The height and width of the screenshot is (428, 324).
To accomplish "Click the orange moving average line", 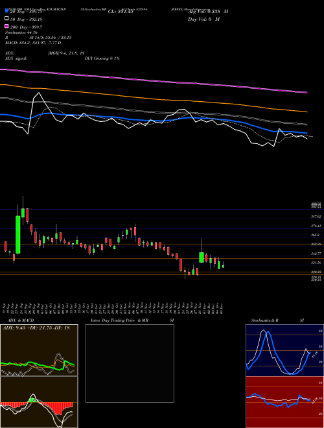I will (153, 99).
